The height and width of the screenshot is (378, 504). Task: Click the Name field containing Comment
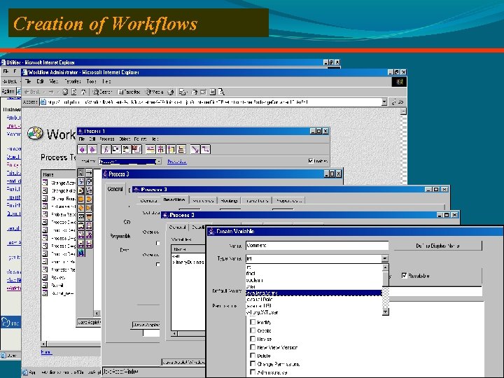tap(317, 246)
